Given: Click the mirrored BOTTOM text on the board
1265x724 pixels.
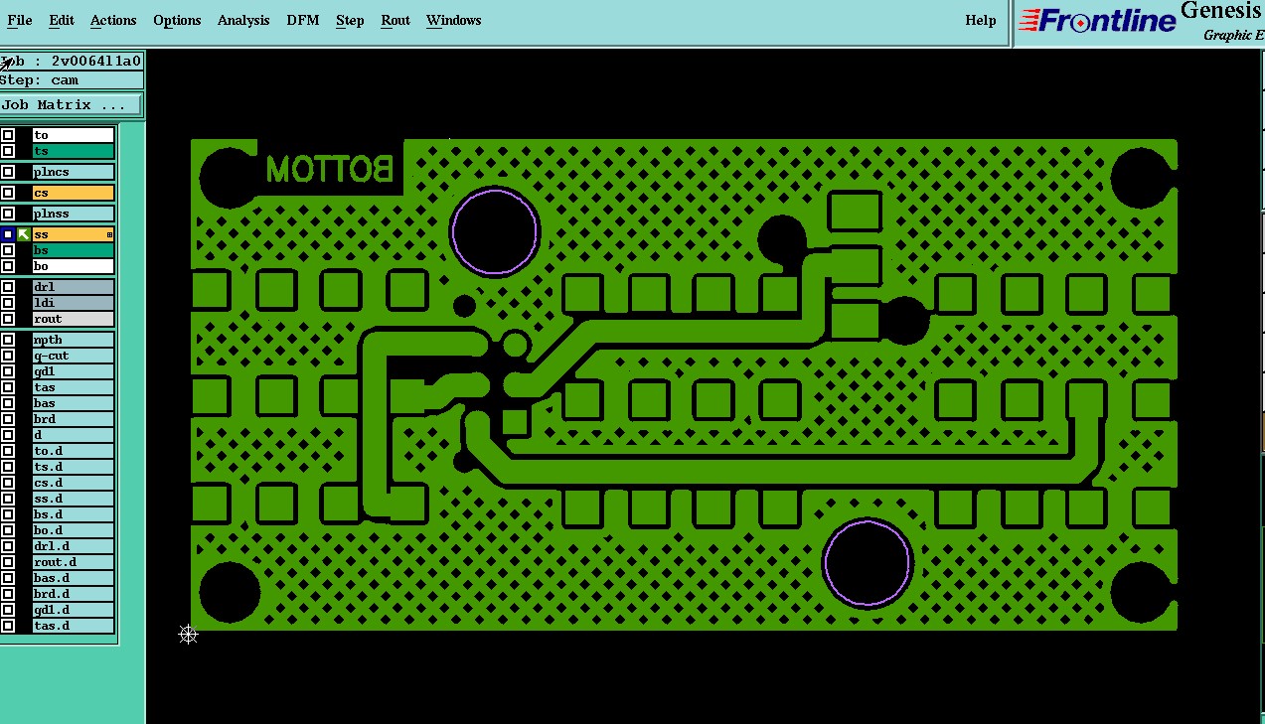Looking at the screenshot, I should (x=330, y=169).
